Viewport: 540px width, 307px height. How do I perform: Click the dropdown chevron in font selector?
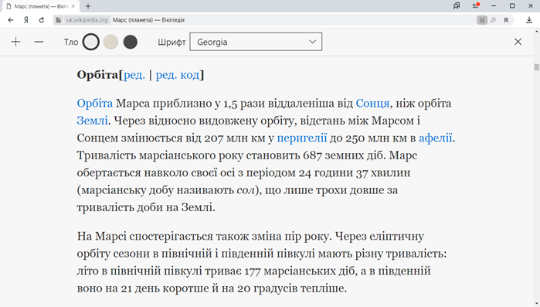312,42
